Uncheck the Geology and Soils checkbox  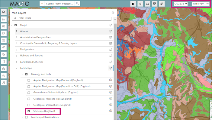[27, 74]
